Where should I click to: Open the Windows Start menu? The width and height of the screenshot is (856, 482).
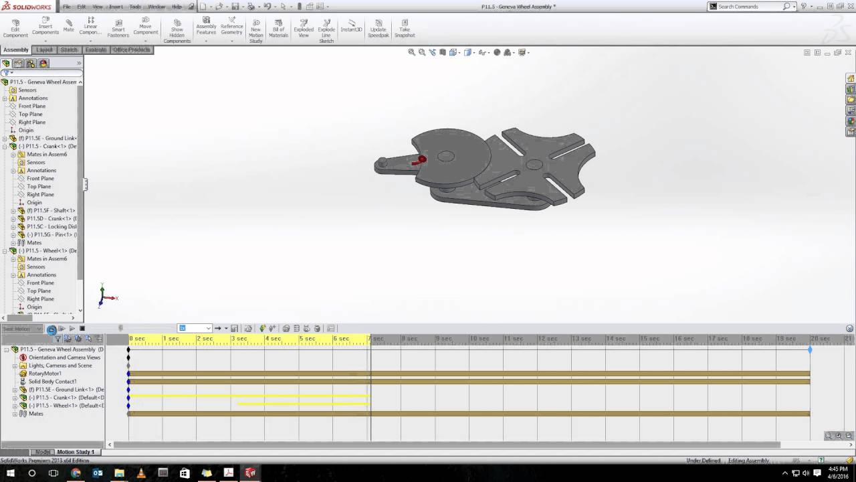tap(10, 473)
